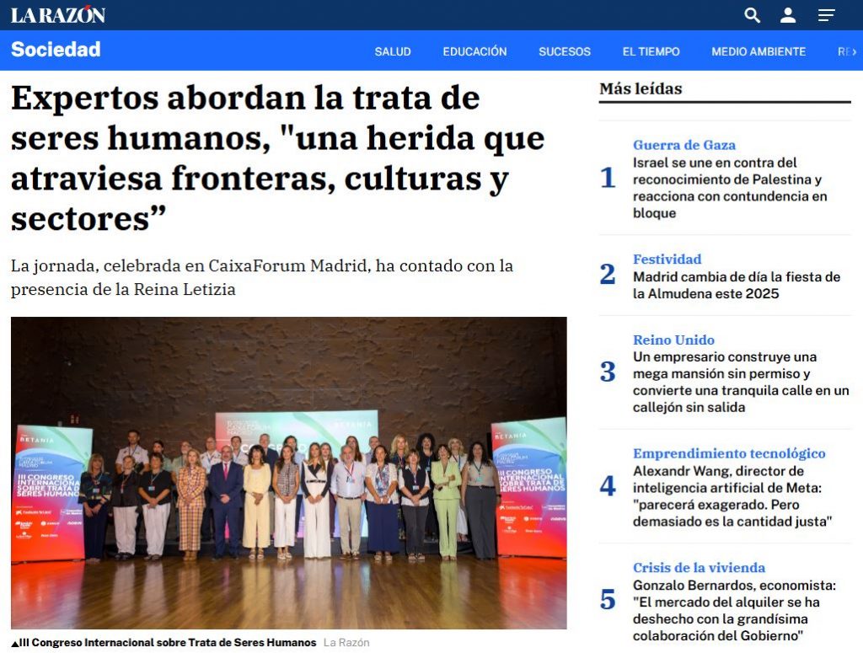Screen dimensions: 863x653
Task: Open the Gonzalo Bernardos alquiler article
Action: [x=734, y=610]
